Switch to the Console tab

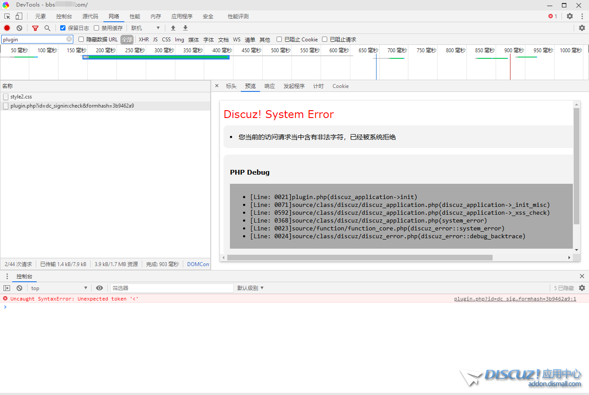point(64,16)
